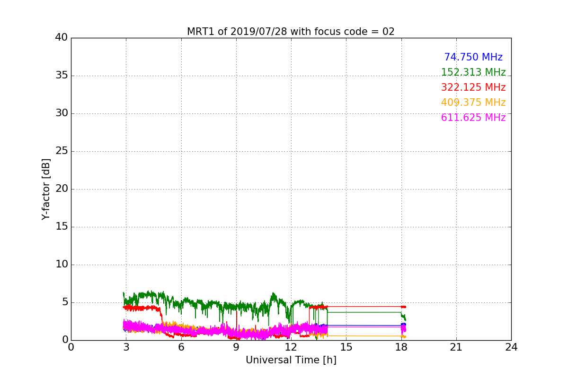Click the 'Y-factor [dB]' axis label
The height and width of the screenshot is (378, 568).
[46, 189]
